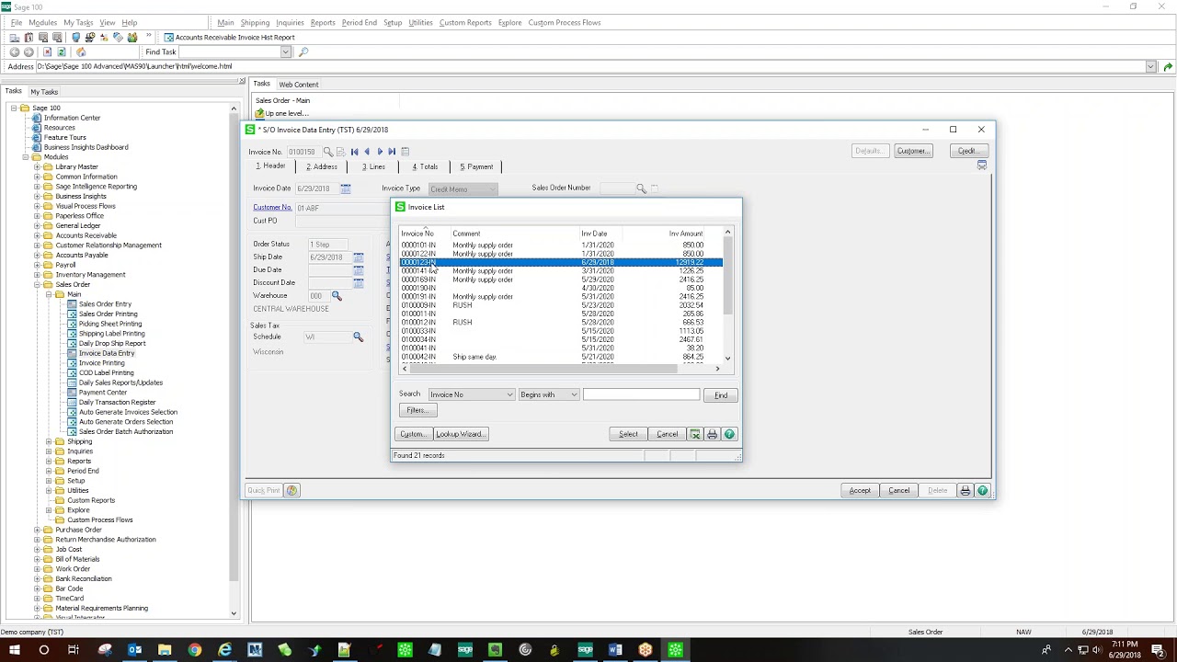Select the invoice 0000141-IN row
Screen dimensions: 1177x662
click(x=561, y=271)
